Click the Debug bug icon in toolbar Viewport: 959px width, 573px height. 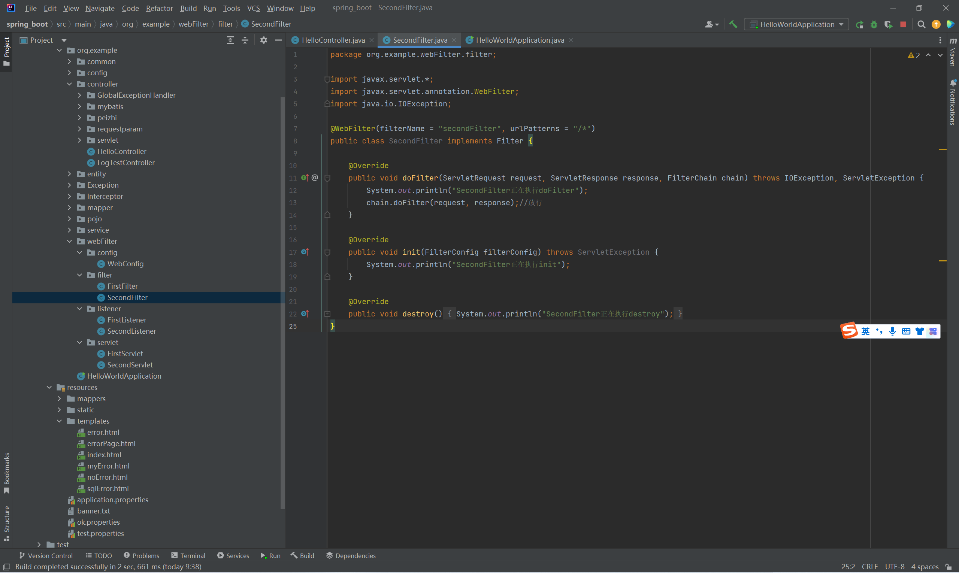pyautogui.click(x=874, y=24)
